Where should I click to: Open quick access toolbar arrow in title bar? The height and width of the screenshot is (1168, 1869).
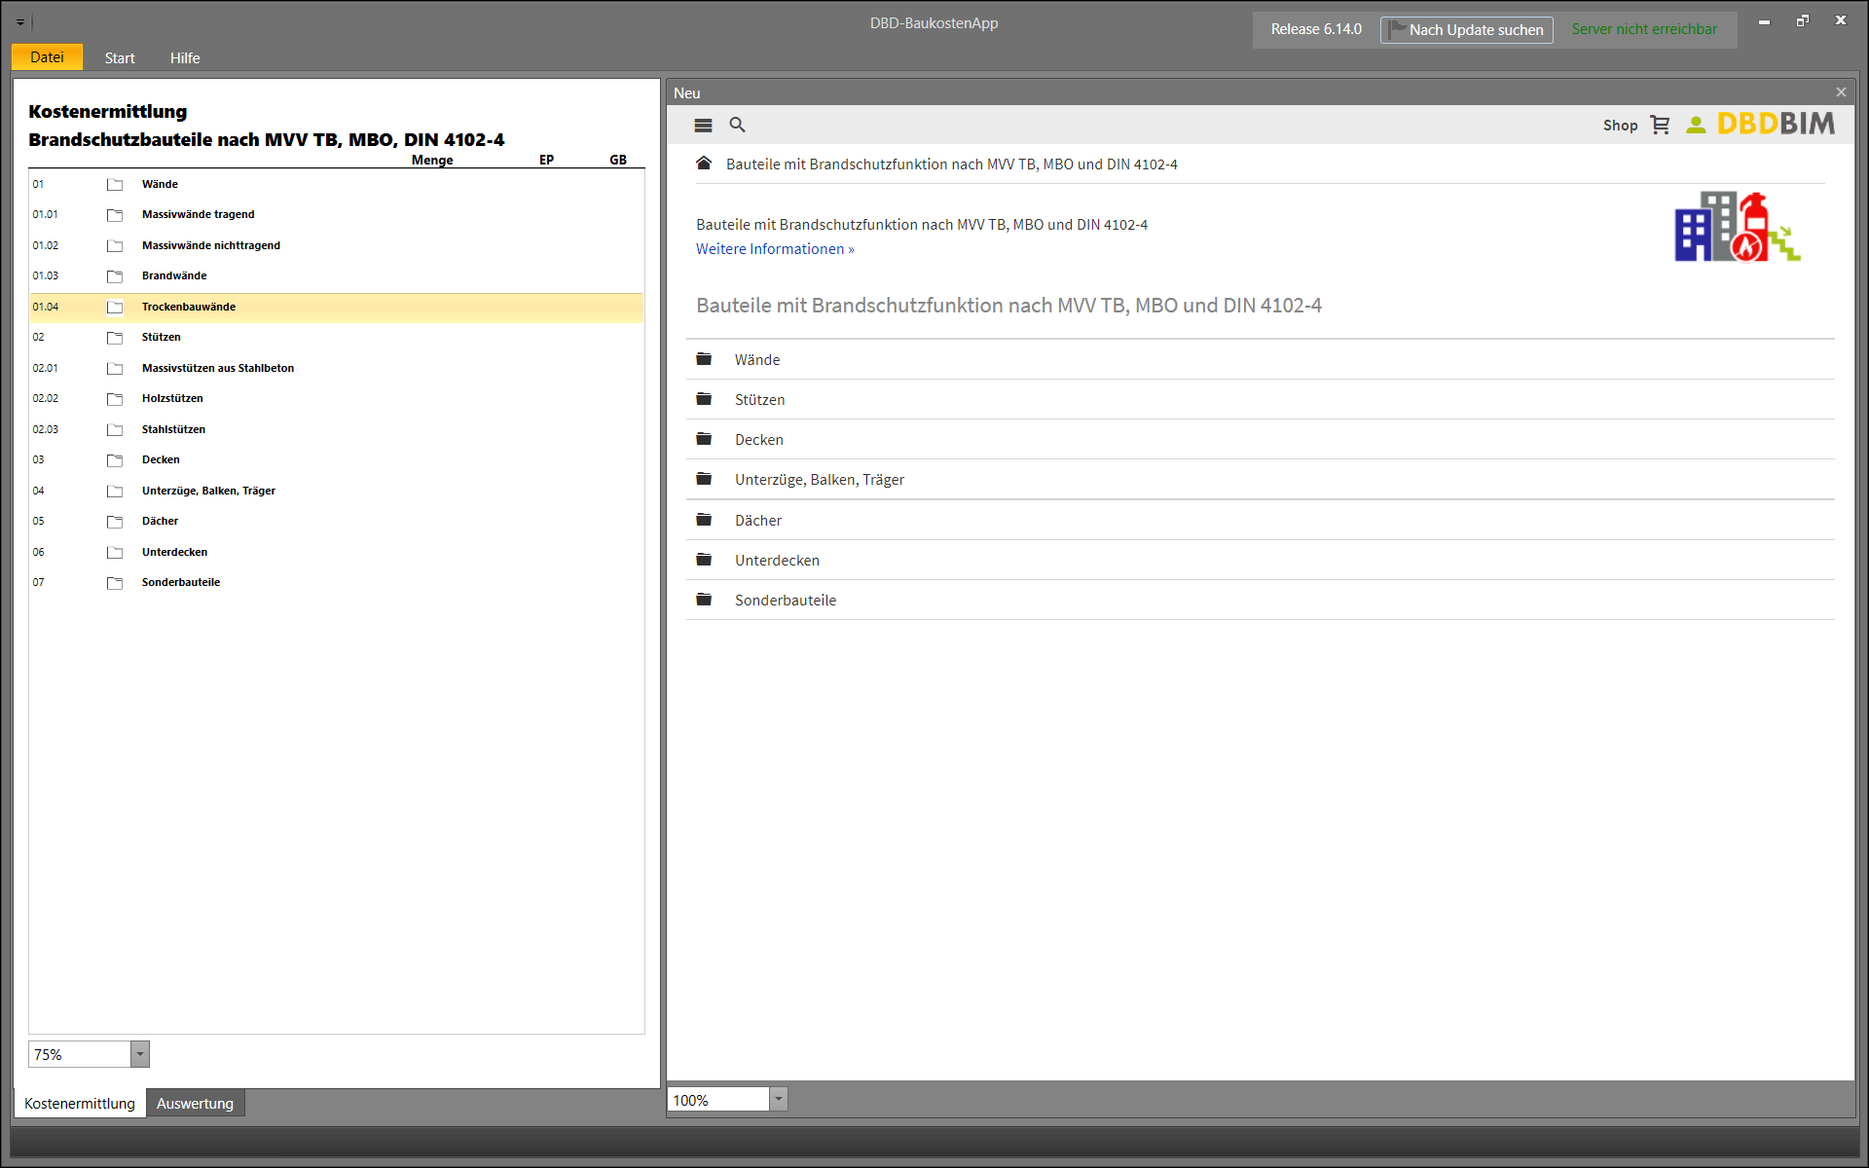[20, 21]
